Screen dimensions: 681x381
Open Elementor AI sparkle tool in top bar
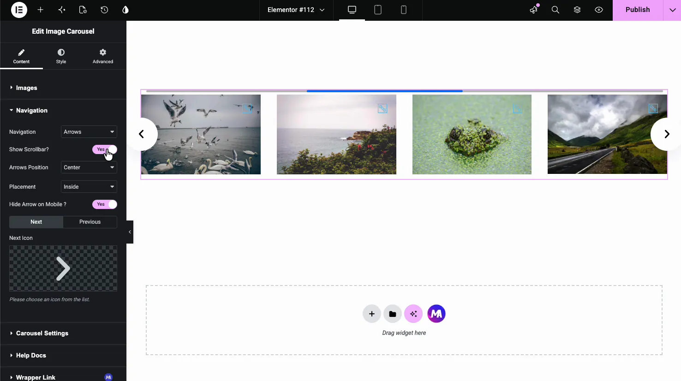[x=62, y=10]
